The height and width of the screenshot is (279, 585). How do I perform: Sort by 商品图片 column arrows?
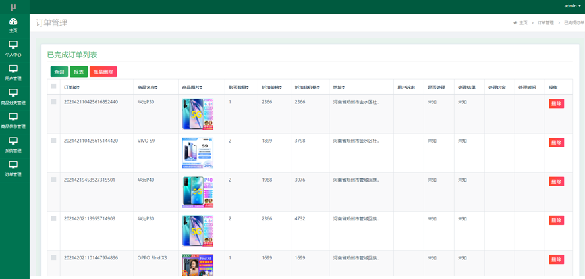(x=201, y=88)
